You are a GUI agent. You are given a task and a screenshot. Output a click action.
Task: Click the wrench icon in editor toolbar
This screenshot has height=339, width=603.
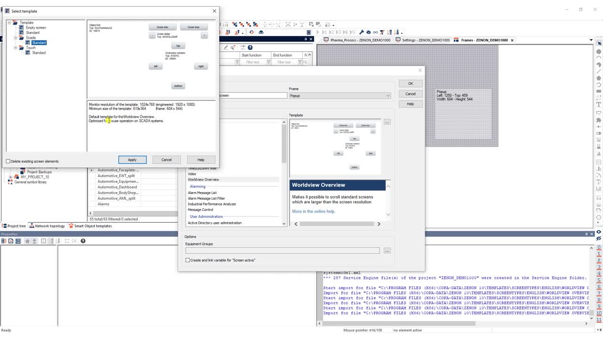point(361,32)
